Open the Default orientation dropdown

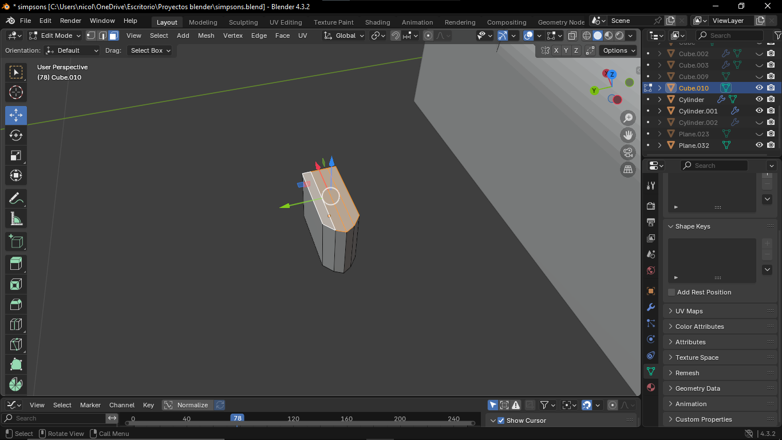point(72,50)
